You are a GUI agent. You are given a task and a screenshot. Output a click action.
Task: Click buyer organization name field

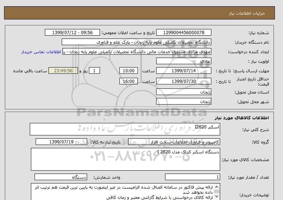coord(136,42)
